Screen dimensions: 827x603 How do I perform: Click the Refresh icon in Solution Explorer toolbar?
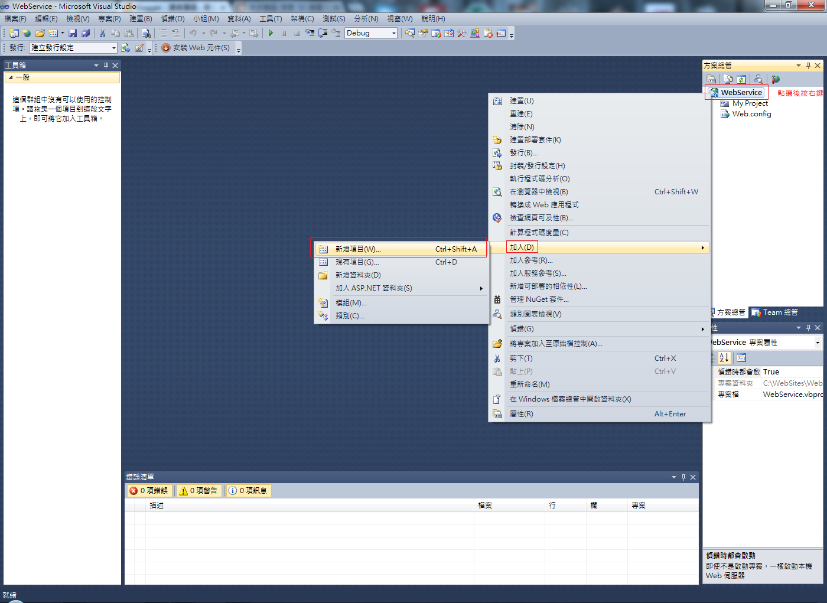[741, 79]
